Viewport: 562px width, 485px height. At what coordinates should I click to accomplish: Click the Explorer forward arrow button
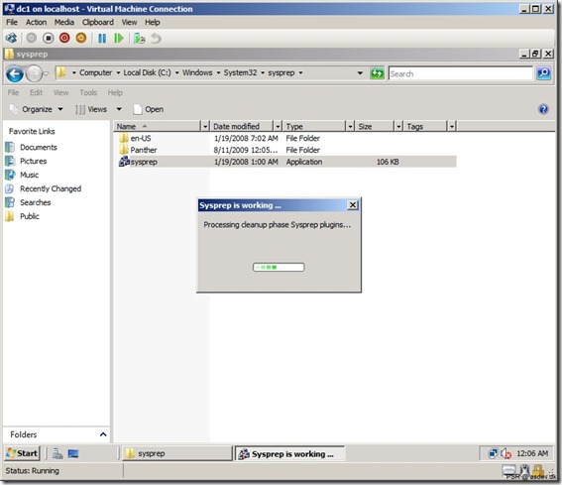click(34, 74)
